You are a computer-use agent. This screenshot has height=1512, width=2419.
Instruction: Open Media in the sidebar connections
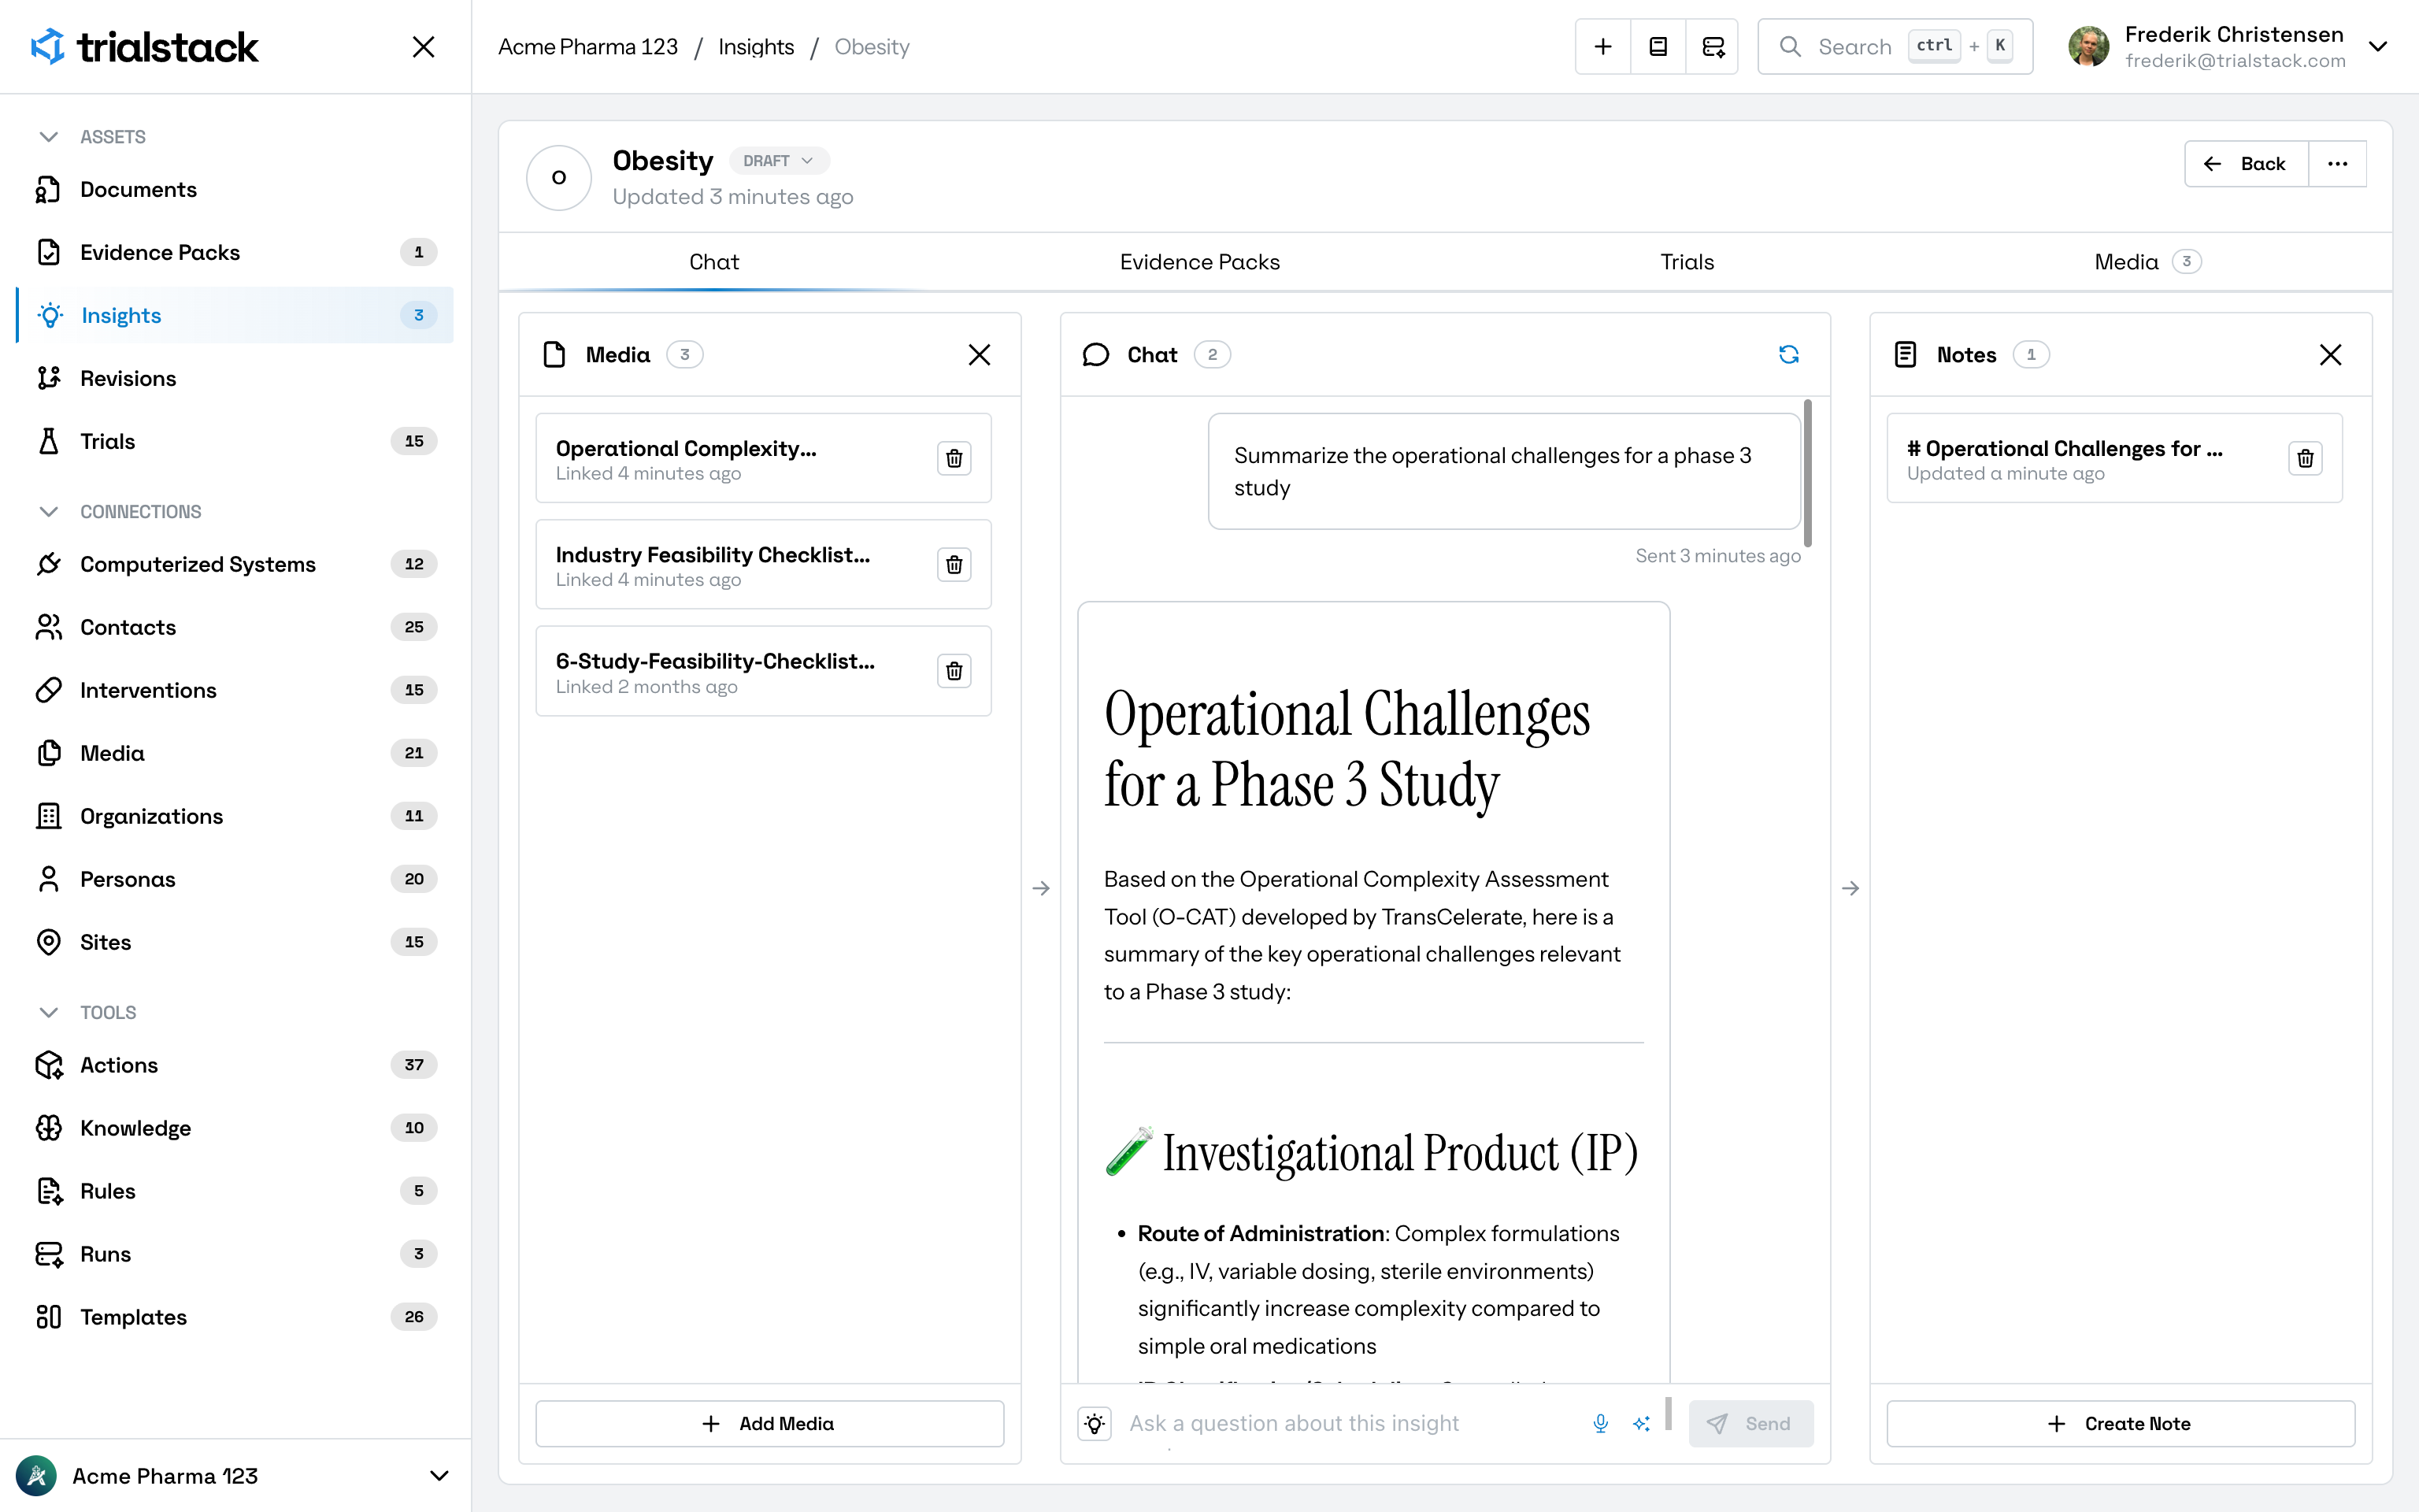pyautogui.click(x=236, y=753)
